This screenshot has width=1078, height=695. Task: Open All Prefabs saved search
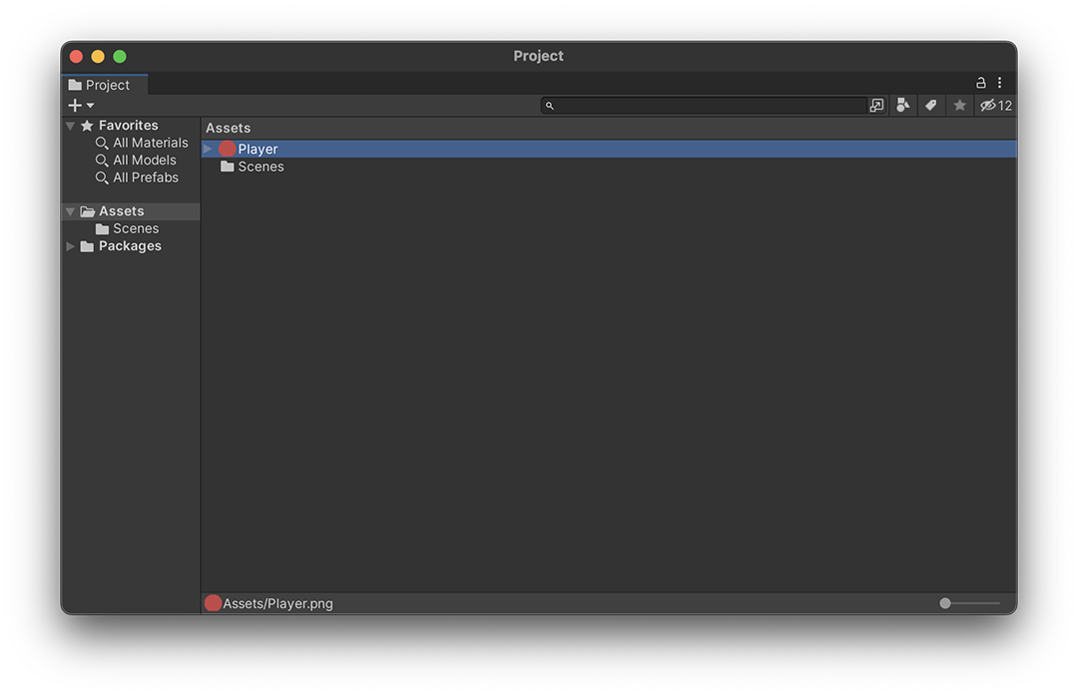145,177
